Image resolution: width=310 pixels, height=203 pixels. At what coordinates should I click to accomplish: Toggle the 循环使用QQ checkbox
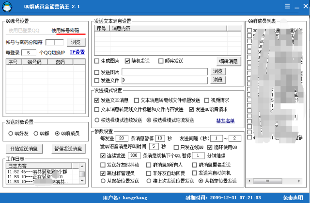210,147
